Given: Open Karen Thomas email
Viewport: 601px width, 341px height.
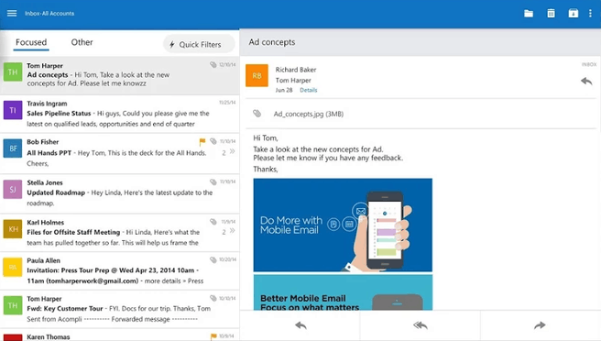Looking at the screenshot, I should click(x=120, y=335).
